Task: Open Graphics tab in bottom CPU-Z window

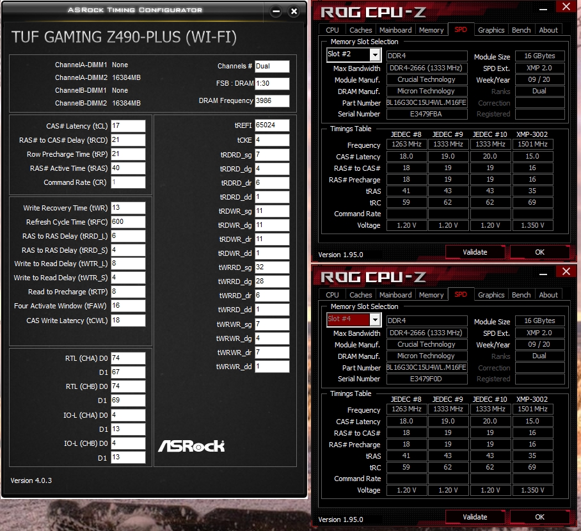Action: (x=491, y=295)
